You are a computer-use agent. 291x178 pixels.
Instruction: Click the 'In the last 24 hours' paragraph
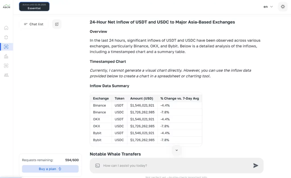click(175, 46)
